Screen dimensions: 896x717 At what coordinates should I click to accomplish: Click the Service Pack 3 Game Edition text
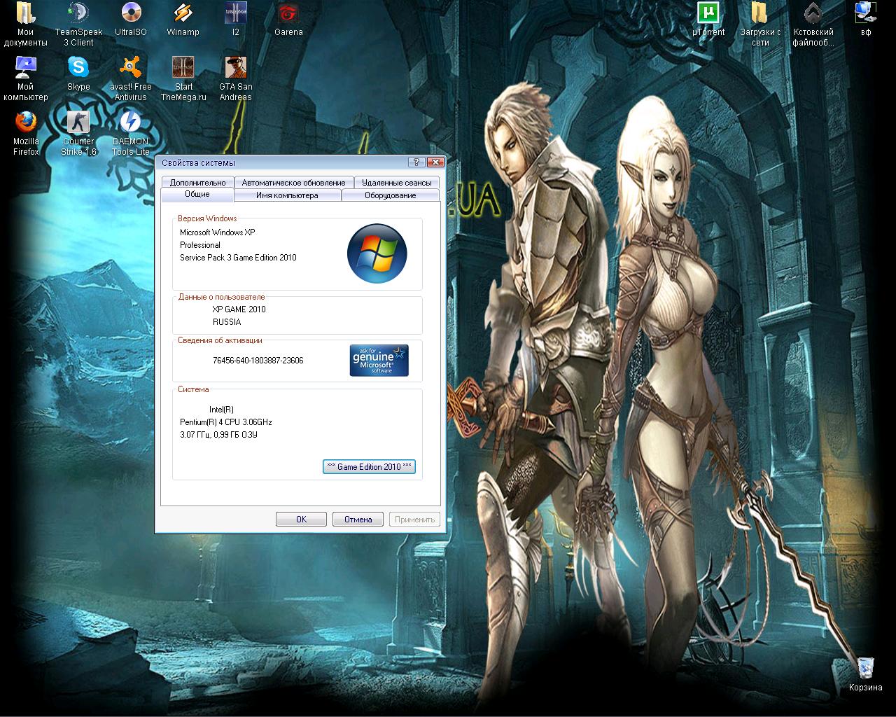tap(238, 258)
